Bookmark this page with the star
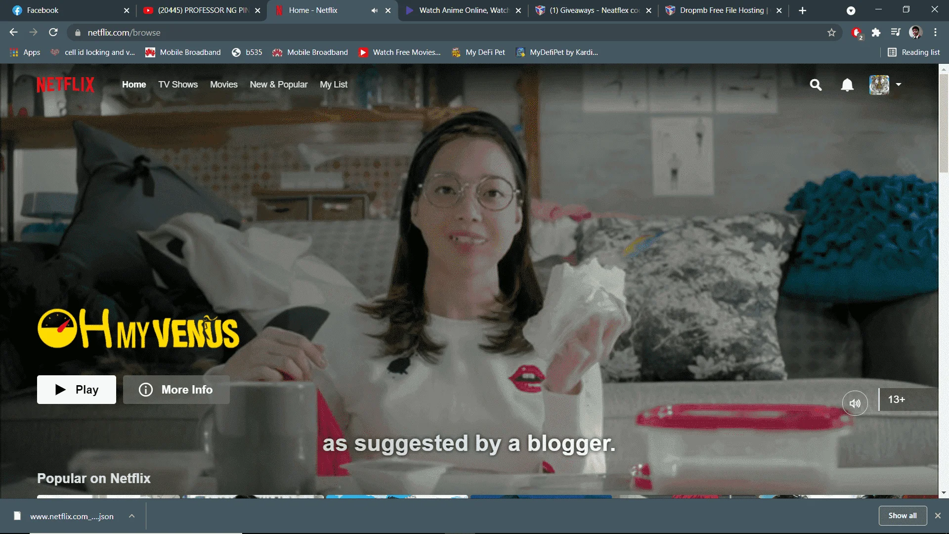Viewport: 949px width, 534px height. click(831, 32)
